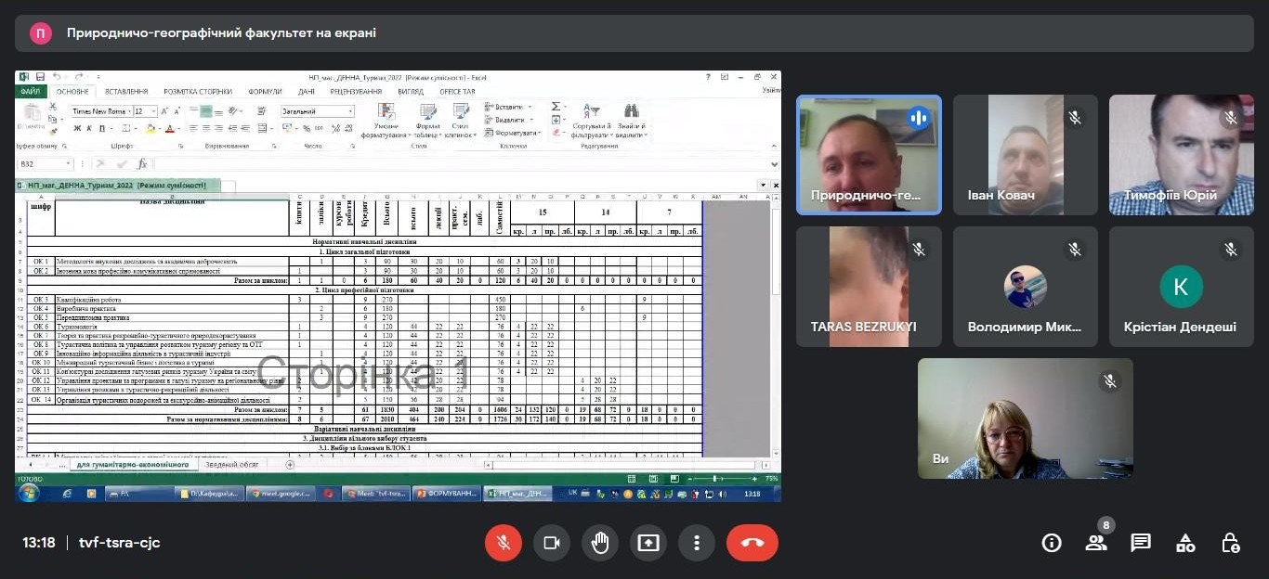Screen dimensions: 1269x579
Task: Select sheet tab 'для гуманітарно-економічного'
Action: click(x=133, y=464)
